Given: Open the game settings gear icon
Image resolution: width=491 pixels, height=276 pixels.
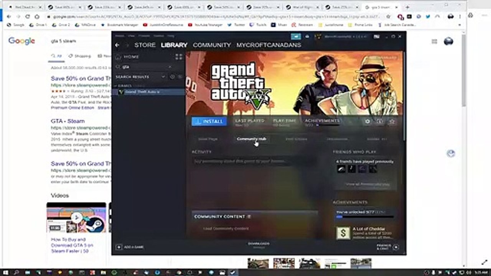Looking at the screenshot, I should coord(367,121).
